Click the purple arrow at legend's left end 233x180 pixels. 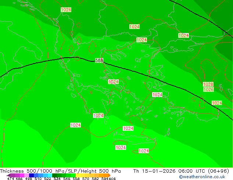pos(8,175)
